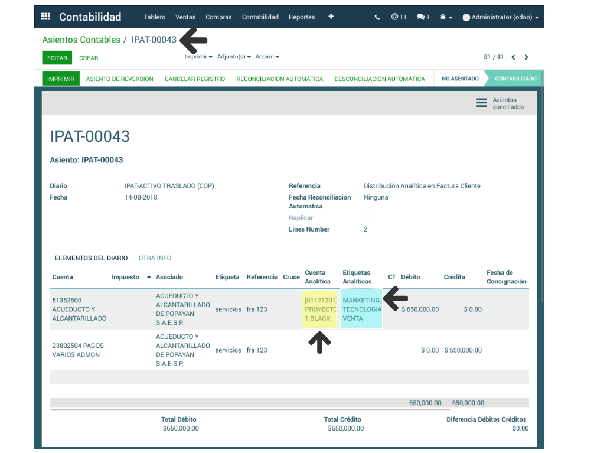Click the Asientos Contables breadcrumb link

pyautogui.click(x=81, y=40)
